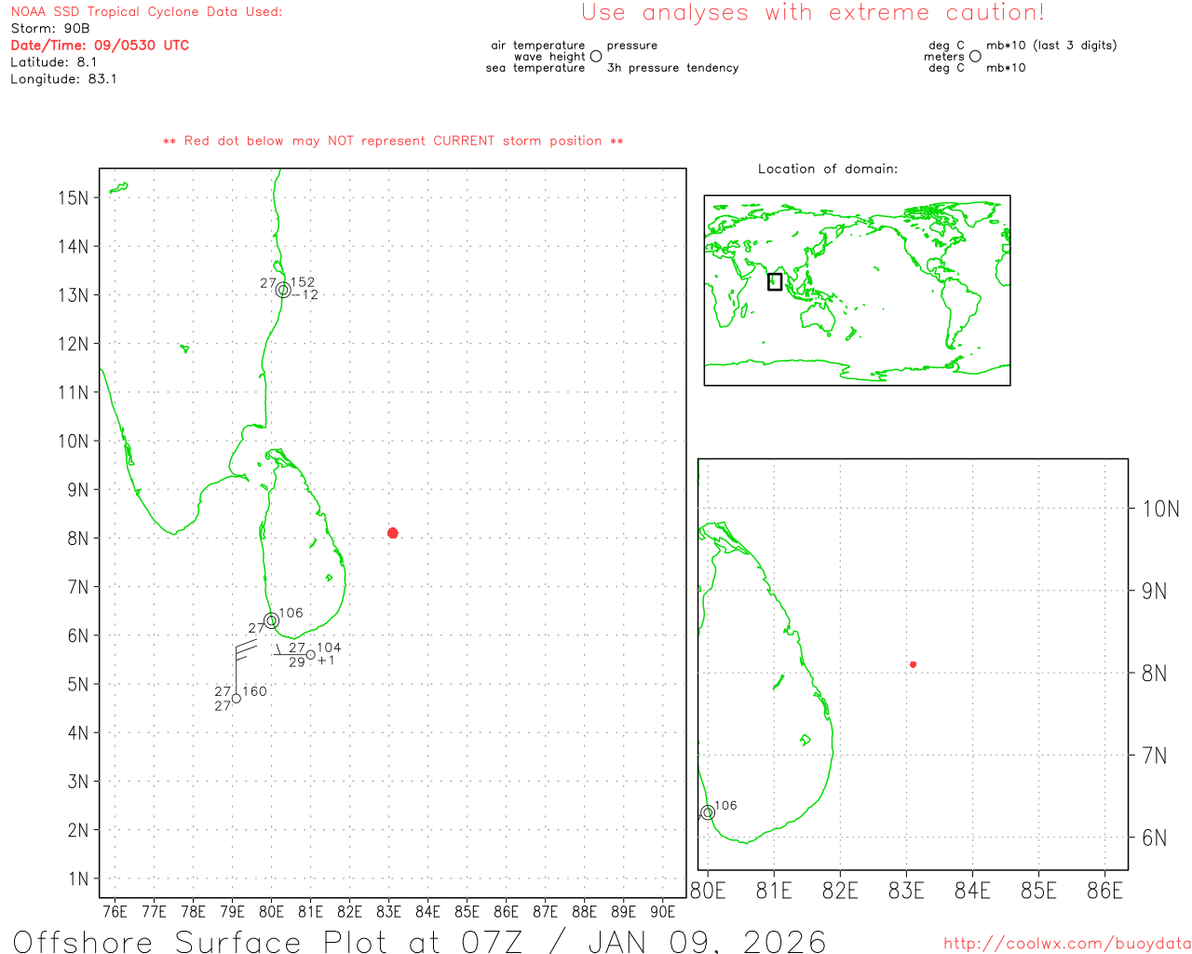
Task: Click the buoy circle with pressure 160
Action: (x=236, y=698)
